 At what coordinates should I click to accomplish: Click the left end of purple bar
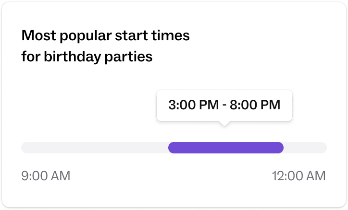coord(172,148)
